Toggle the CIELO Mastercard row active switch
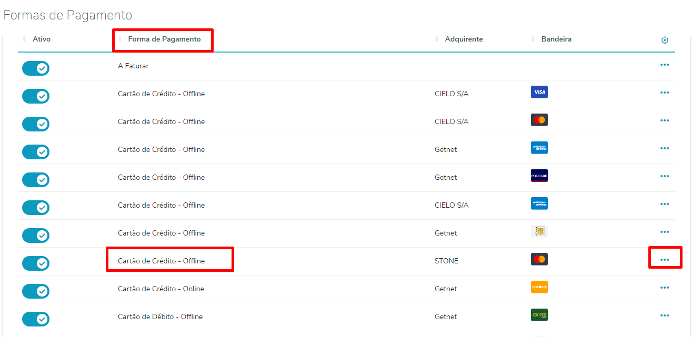The width and height of the screenshot is (692, 337). click(36, 124)
